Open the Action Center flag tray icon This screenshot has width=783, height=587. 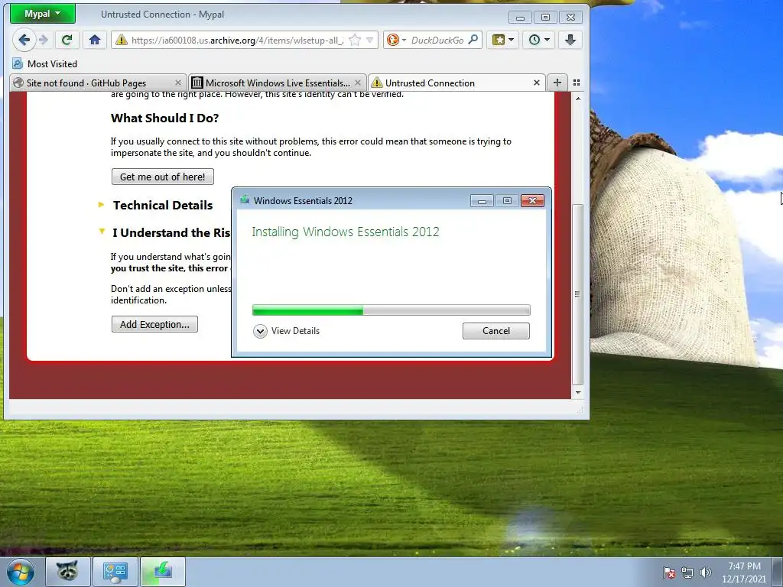[669, 572]
